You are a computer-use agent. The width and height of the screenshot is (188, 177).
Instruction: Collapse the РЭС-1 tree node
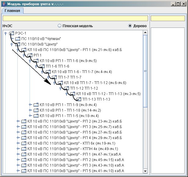pos(5,33)
